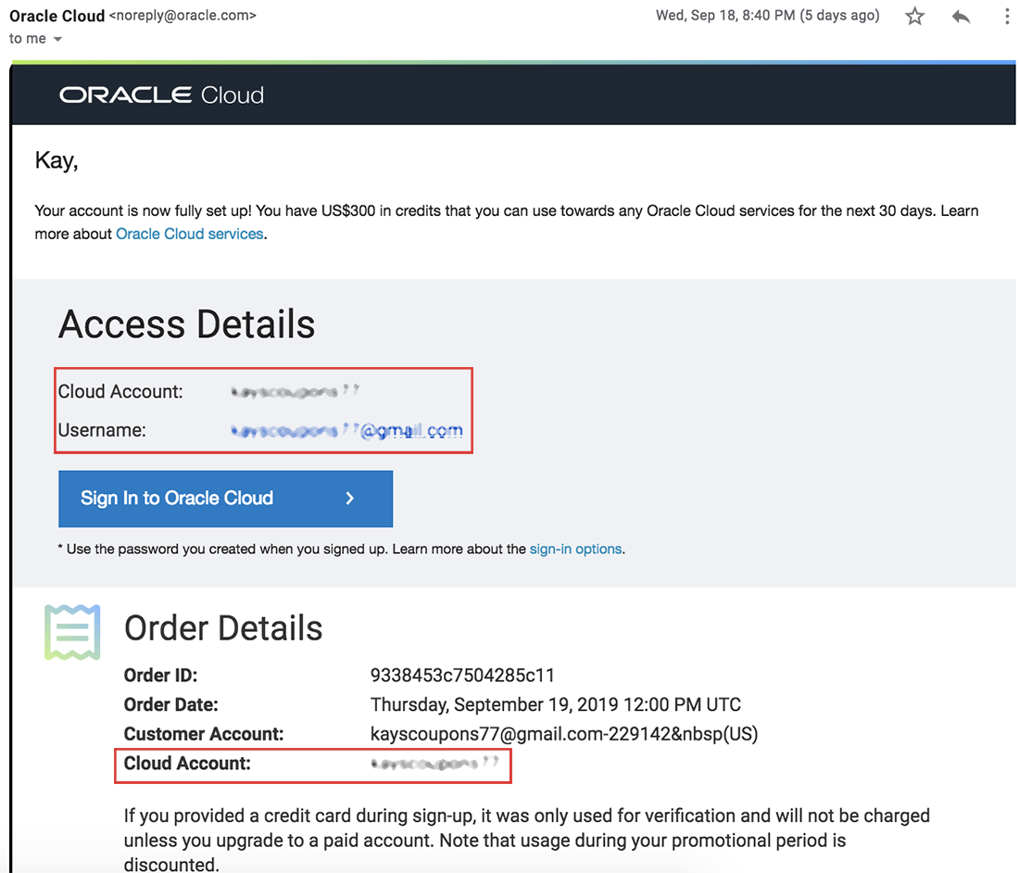Click the email date Wed, Sep 18
The image size is (1019, 873).
point(768,16)
